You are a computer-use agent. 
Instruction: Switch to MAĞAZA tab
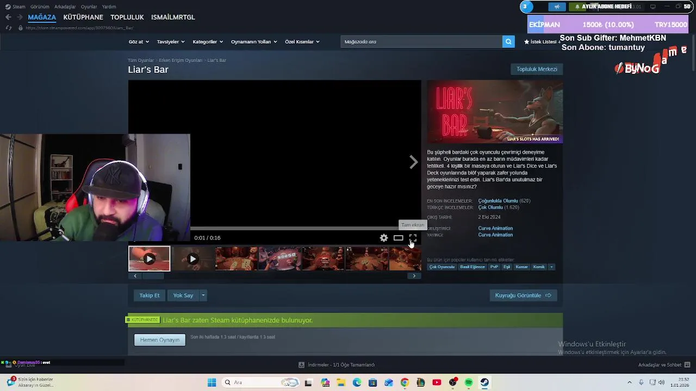(x=42, y=17)
